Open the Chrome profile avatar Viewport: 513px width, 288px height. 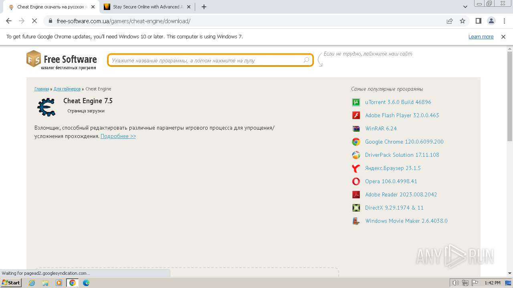point(491,21)
